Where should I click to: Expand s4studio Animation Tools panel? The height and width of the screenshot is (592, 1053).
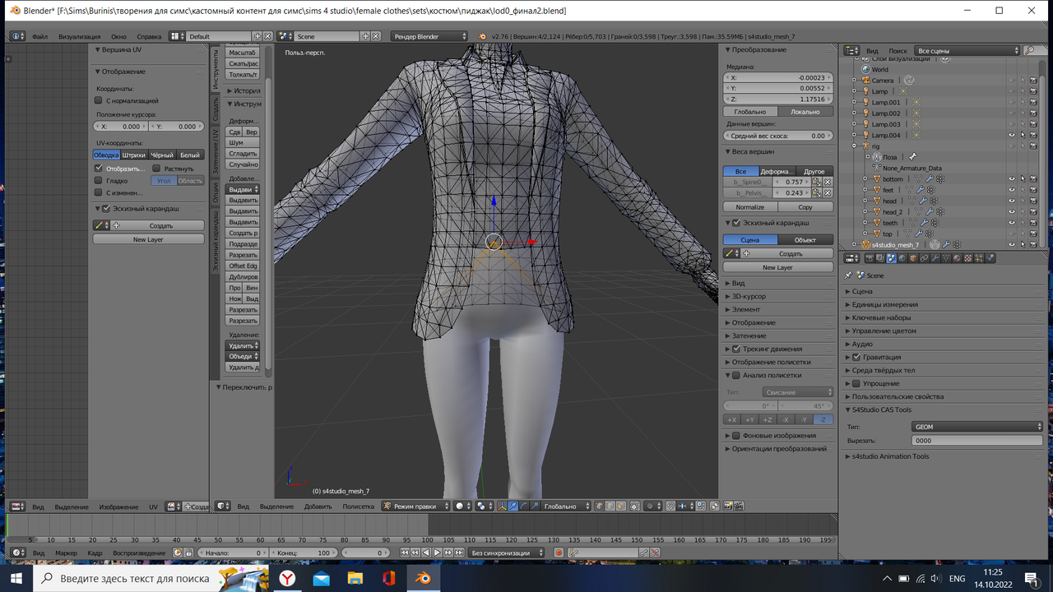coord(890,456)
